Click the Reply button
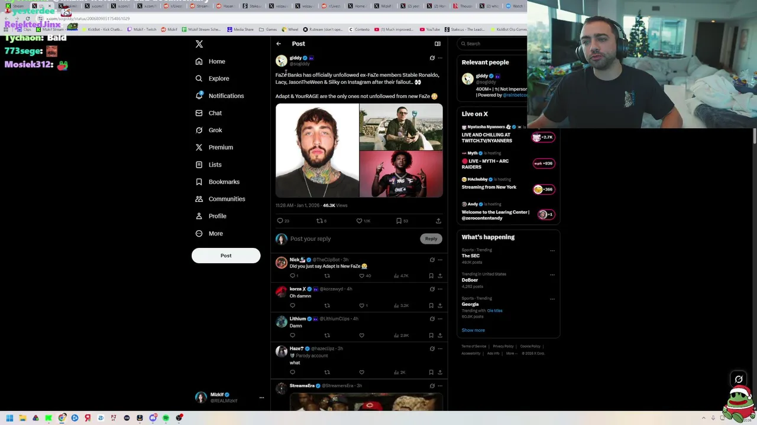 431,239
